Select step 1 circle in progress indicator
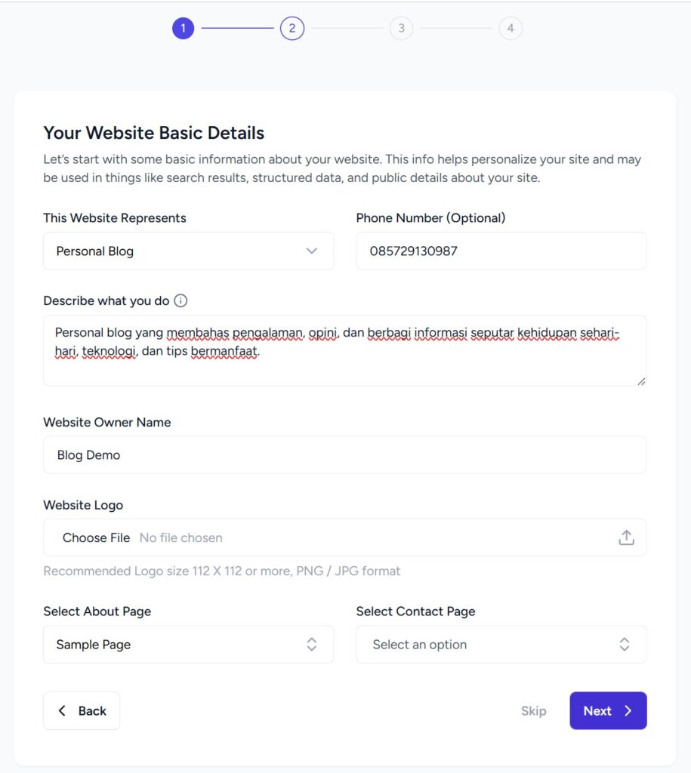This screenshot has height=773, width=691. click(183, 28)
